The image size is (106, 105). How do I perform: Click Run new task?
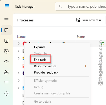(89, 20)
